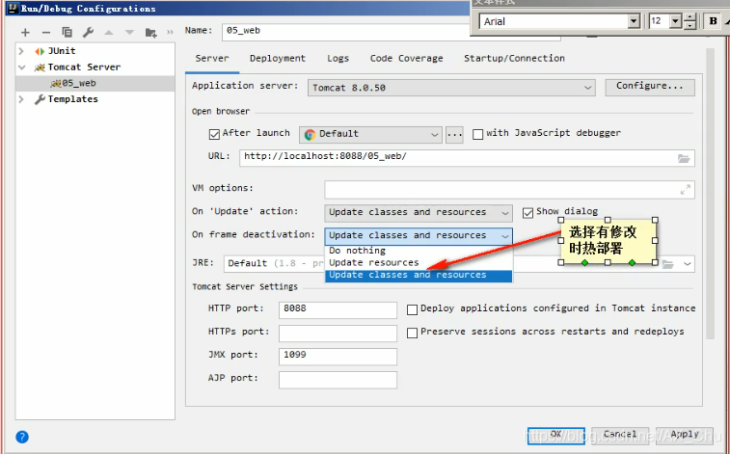The width and height of the screenshot is (730, 454).
Task: Open Arial font name dropdown
Action: point(634,21)
